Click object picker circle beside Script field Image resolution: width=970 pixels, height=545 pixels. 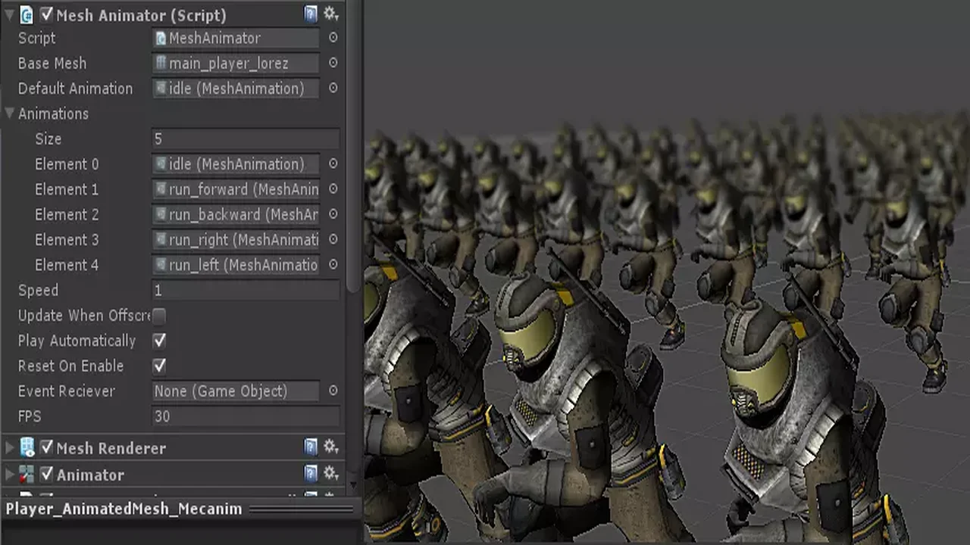click(x=333, y=38)
